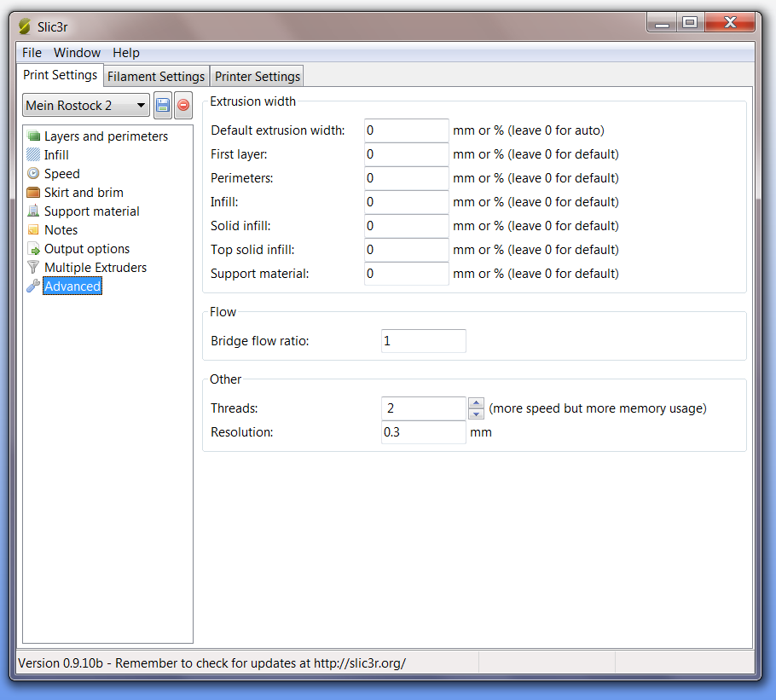Open the Speed settings page

tap(61, 173)
